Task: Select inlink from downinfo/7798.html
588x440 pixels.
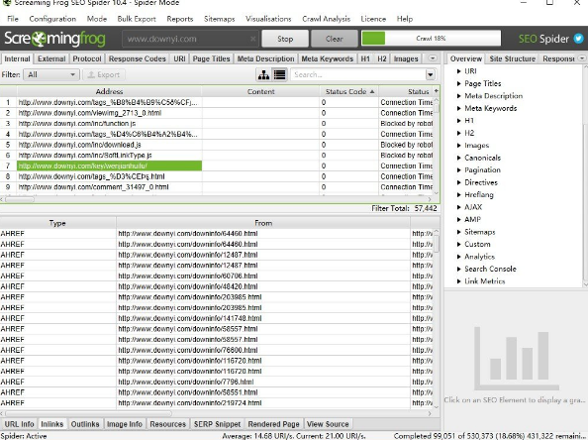Action: (186, 382)
